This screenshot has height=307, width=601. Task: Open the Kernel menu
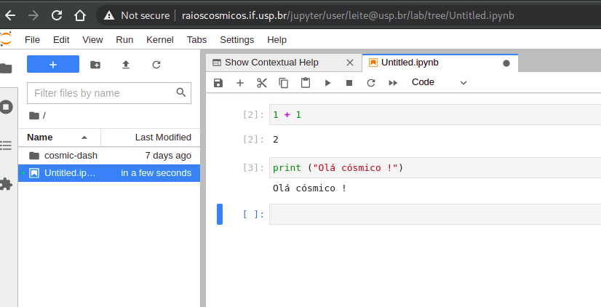160,40
